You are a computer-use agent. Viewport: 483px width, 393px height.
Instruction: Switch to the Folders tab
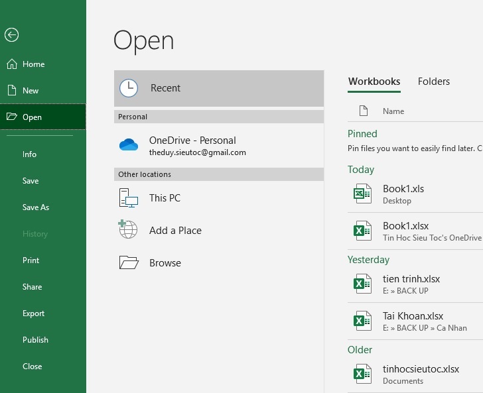(434, 82)
